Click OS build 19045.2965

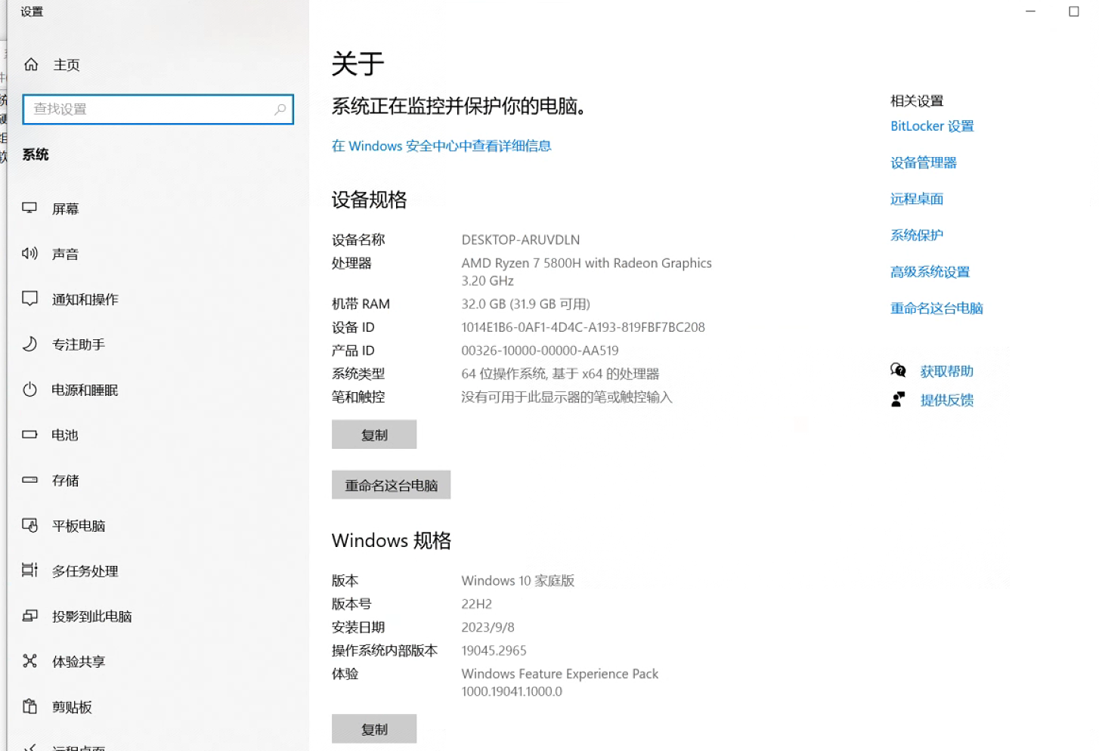pos(494,651)
